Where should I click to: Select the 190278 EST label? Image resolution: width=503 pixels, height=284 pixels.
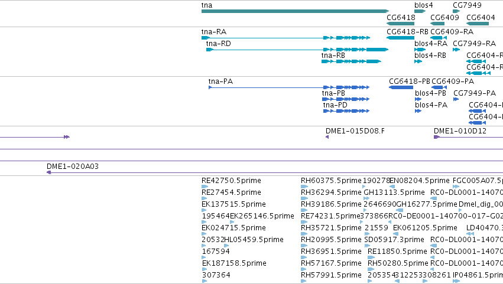click(x=377, y=181)
